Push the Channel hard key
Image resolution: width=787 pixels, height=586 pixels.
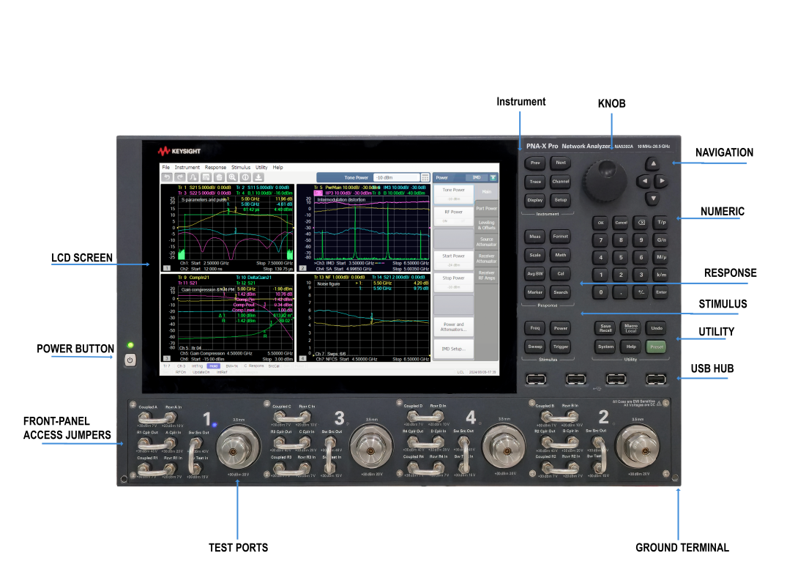pos(561,181)
